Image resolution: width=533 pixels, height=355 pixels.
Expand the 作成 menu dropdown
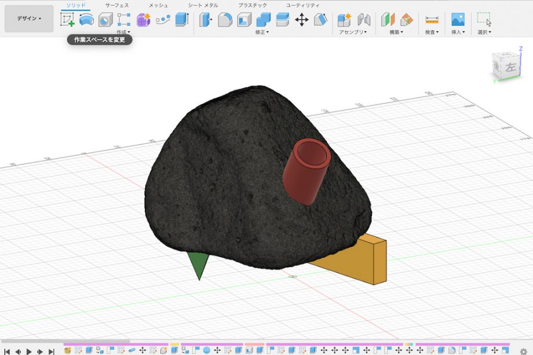click(x=123, y=32)
